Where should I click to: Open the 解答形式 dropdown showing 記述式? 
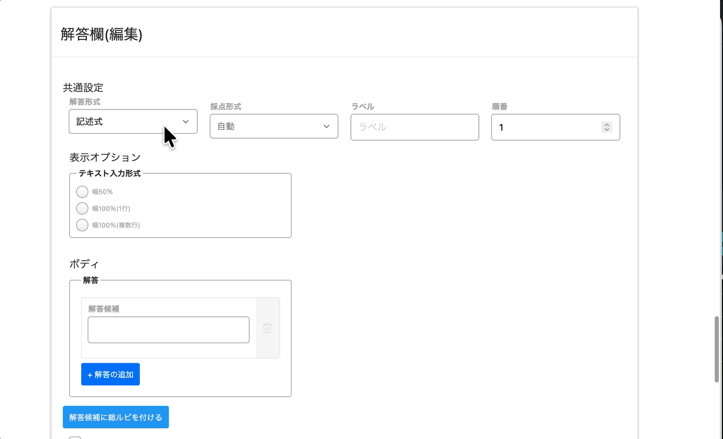pos(133,121)
